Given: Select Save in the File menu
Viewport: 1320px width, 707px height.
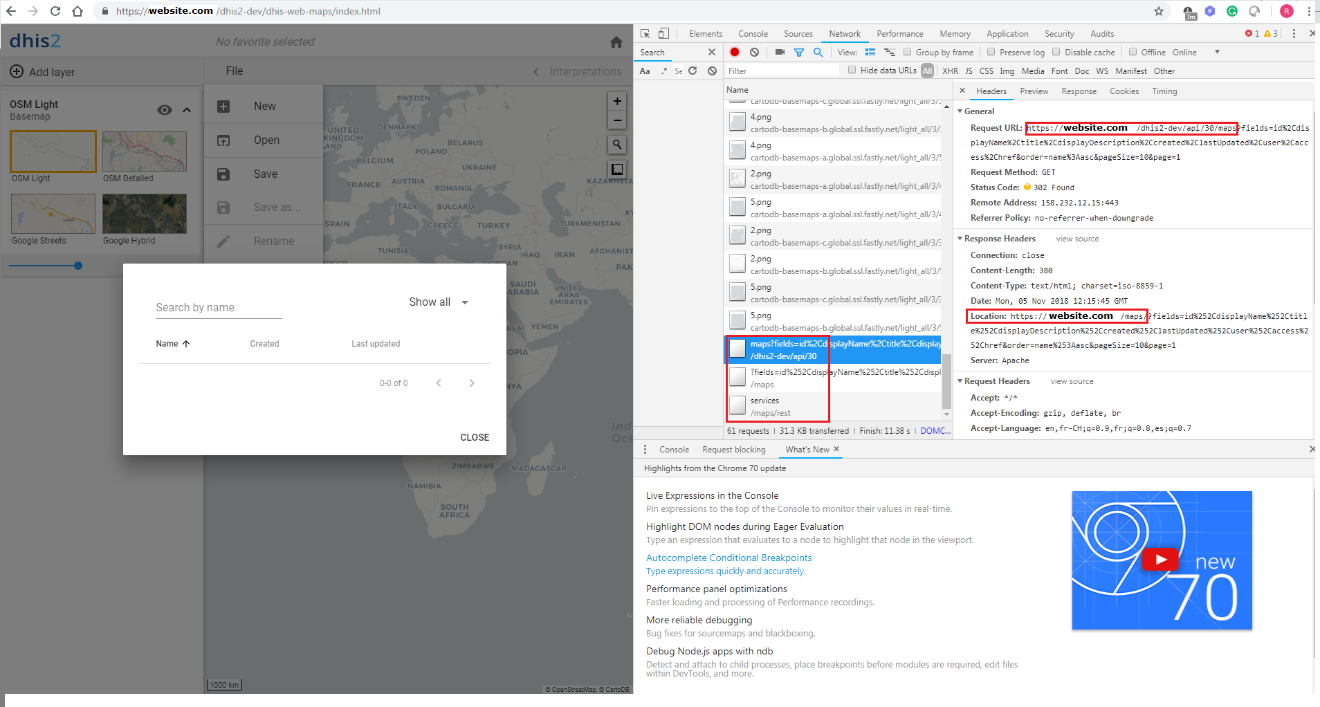Looking at the screenshot, I should pyautogui.click(x=264, y=174).
